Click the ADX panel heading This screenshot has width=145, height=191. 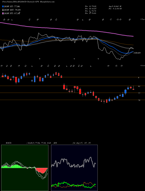(x=55, y=143)
